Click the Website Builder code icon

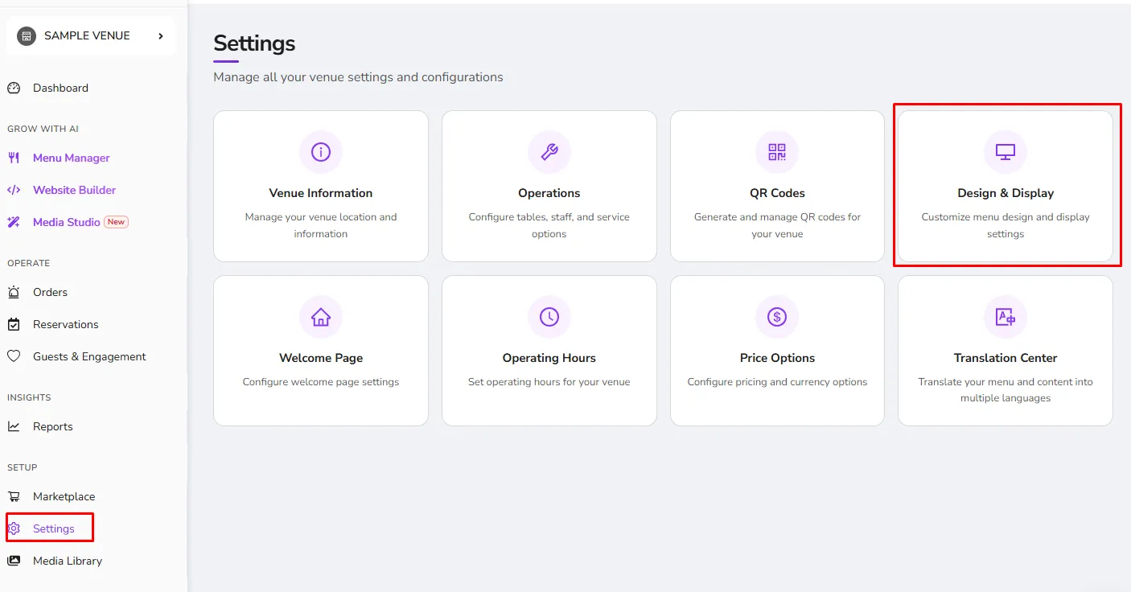(x=14, y=190)
